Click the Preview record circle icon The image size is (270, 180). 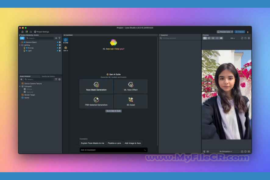point(246,38)
